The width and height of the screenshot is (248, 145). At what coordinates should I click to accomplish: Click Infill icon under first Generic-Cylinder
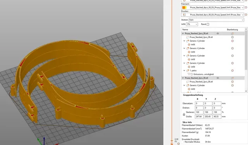[189, 44]
